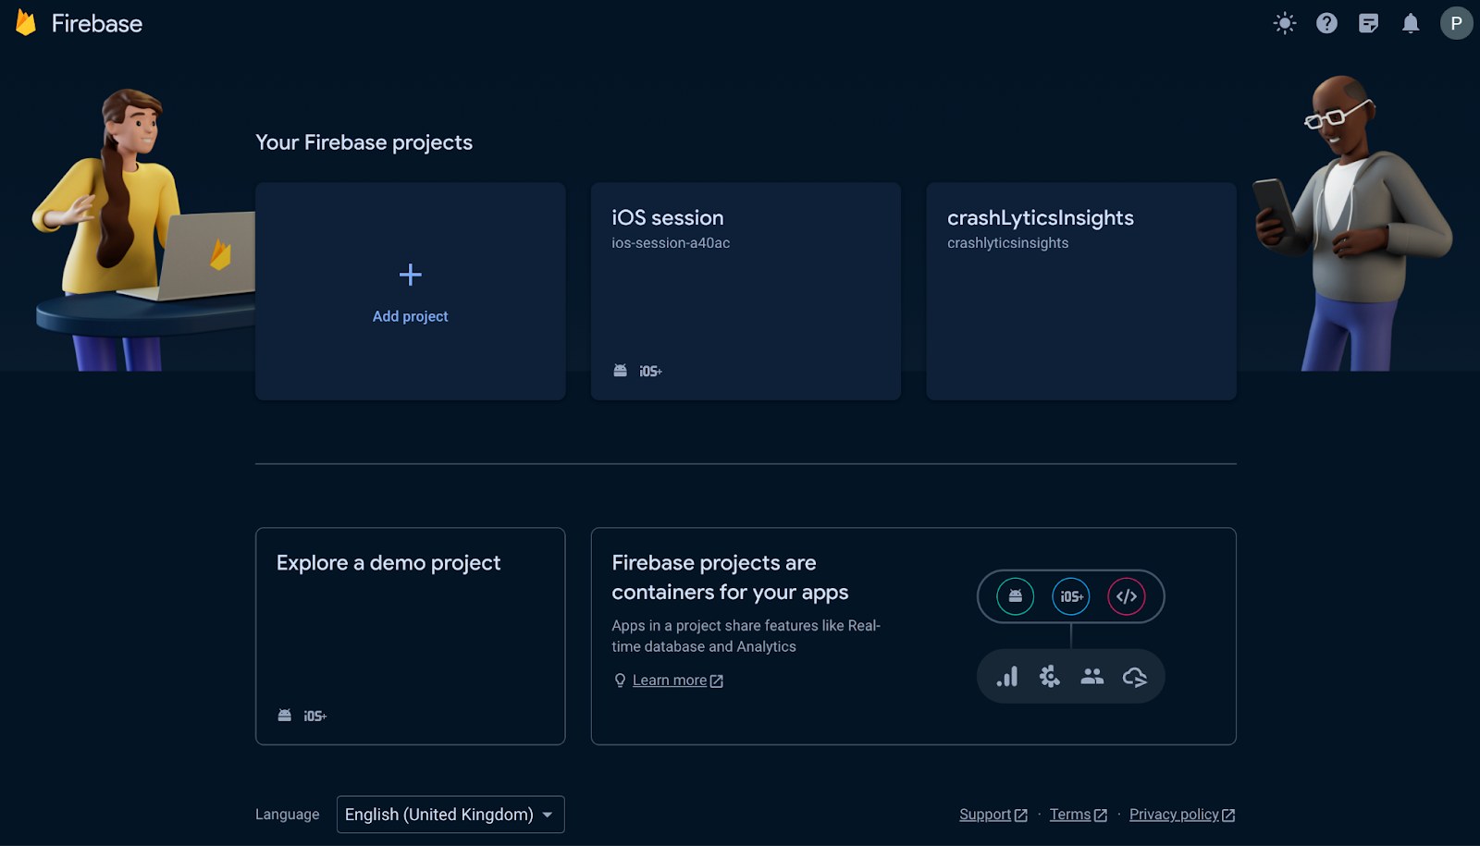The image size is (1480, 846).
Task: Click the extensions flower-shaped icon
Action: pyautogui.click(x=1049, y=677)
